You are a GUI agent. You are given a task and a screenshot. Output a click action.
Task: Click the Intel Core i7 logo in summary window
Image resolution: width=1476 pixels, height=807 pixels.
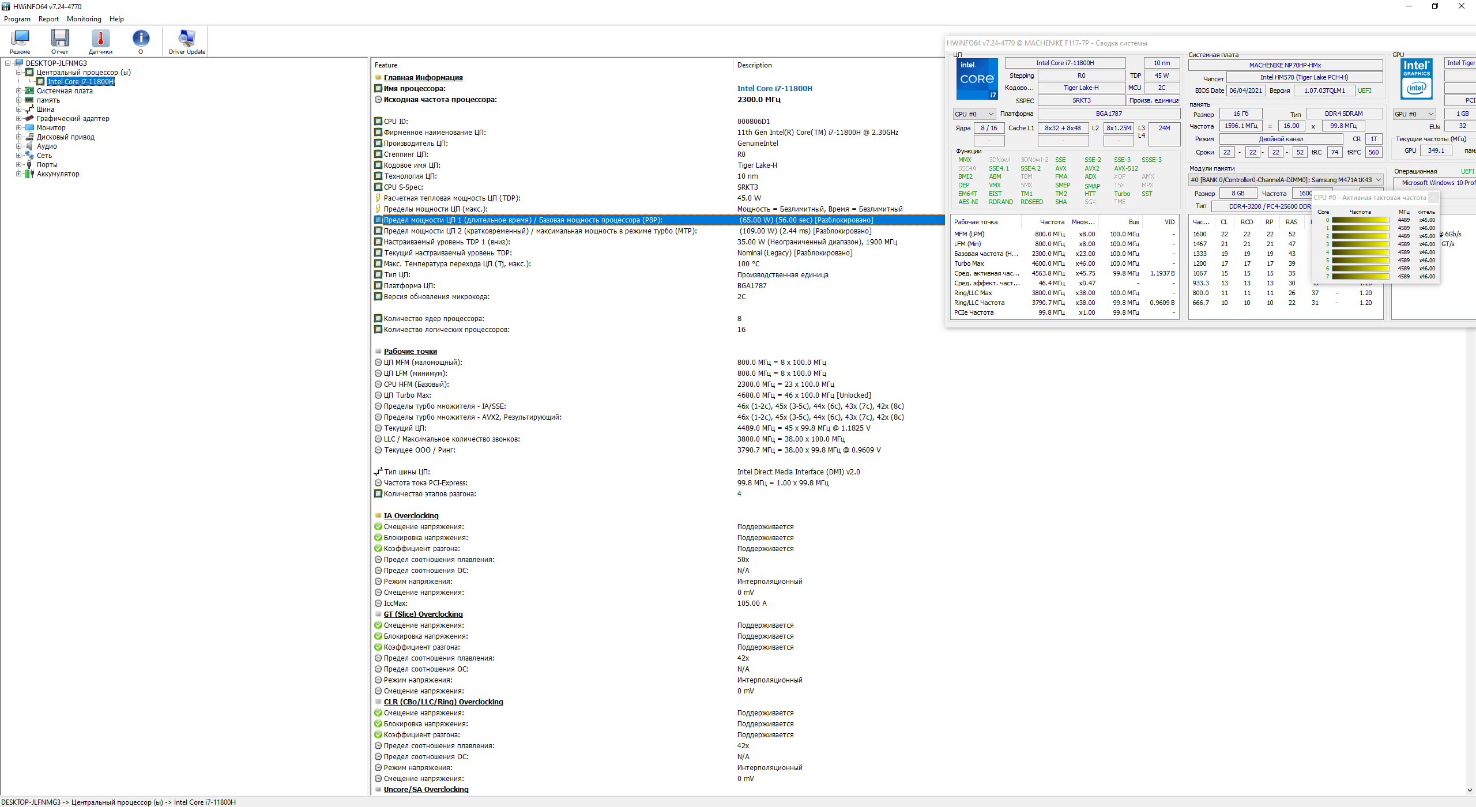coord(977,79)
